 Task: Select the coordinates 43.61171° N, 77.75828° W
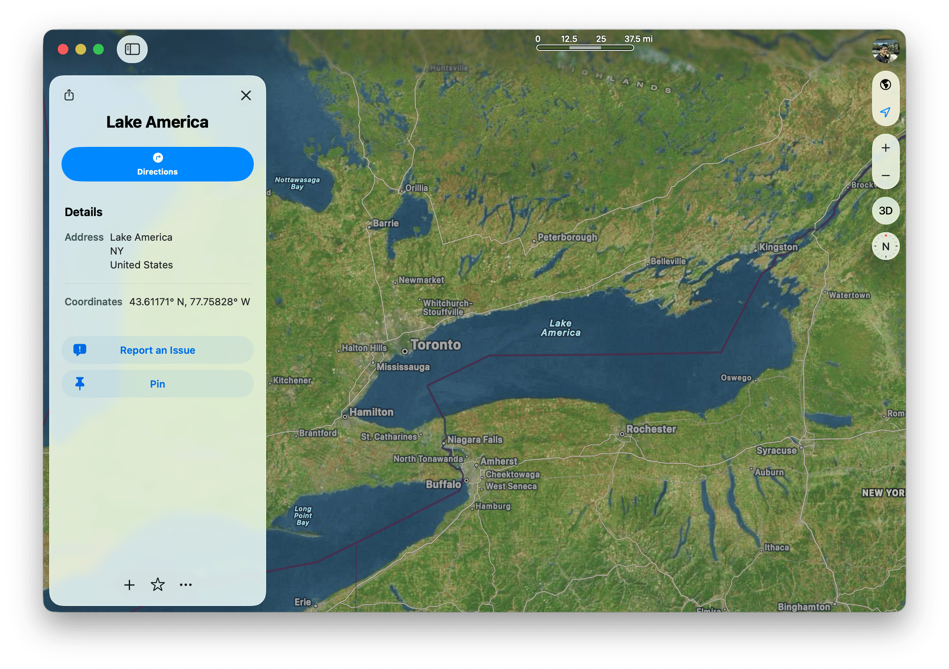tap(189, 302)
